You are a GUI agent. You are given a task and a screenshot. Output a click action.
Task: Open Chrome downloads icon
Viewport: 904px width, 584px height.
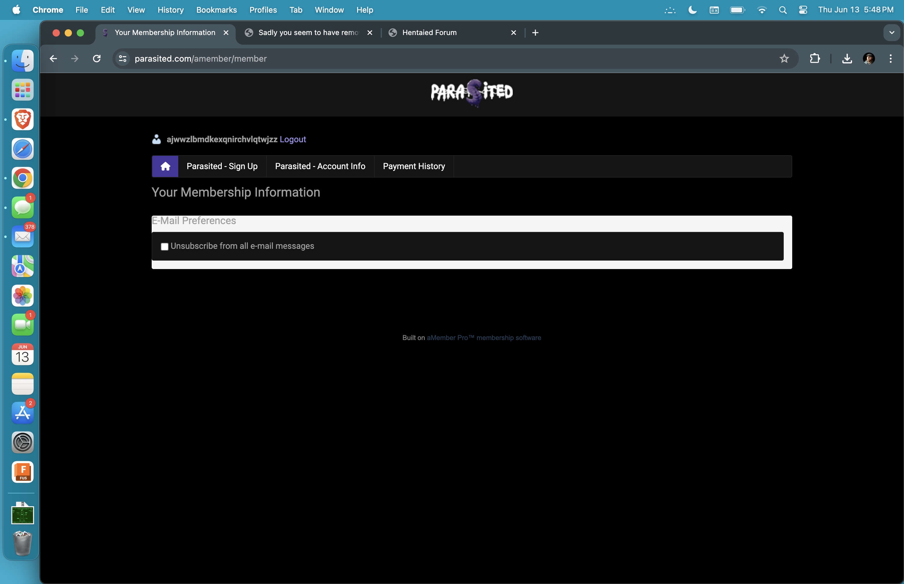pyautogui.click(x=847, y=58)
